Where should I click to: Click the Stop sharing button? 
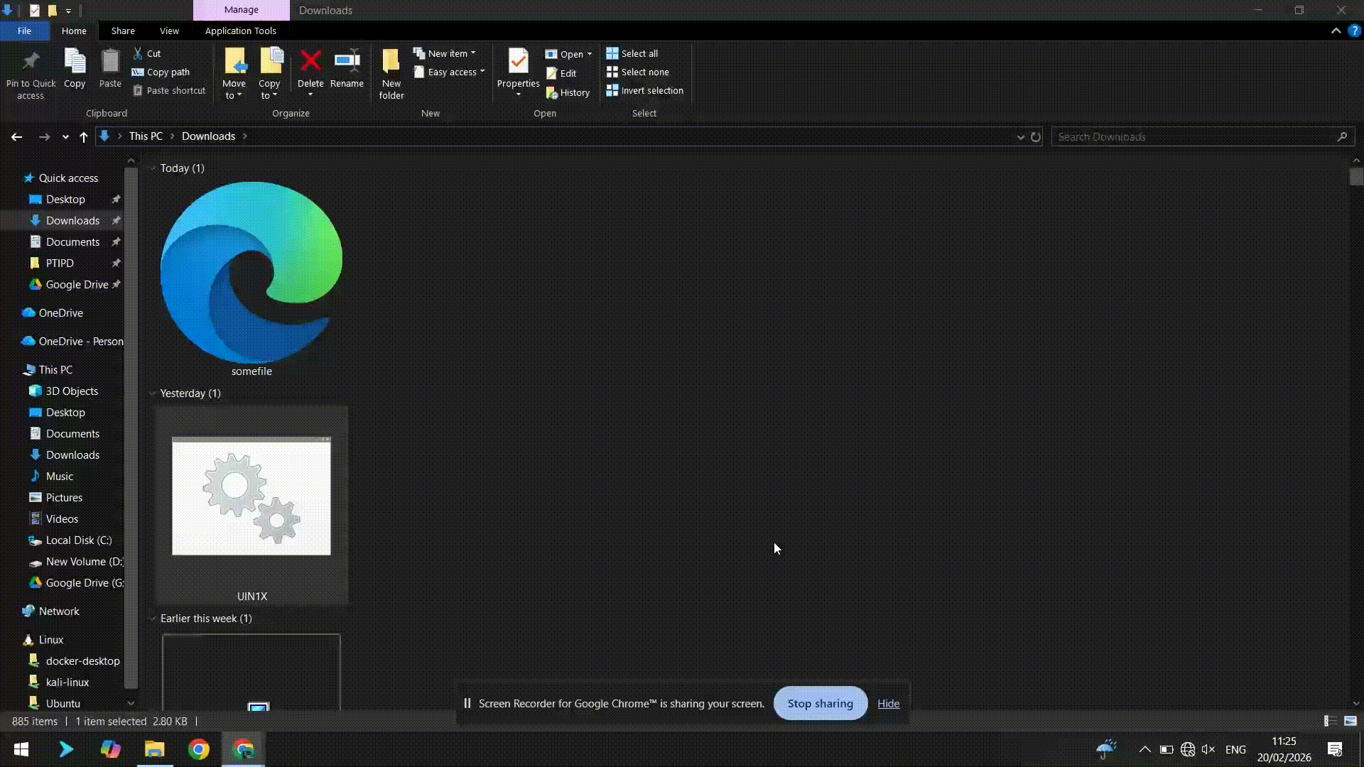tap(820, 703)
